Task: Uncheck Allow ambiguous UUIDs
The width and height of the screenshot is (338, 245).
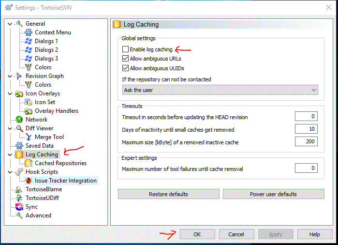Action: 125,68
